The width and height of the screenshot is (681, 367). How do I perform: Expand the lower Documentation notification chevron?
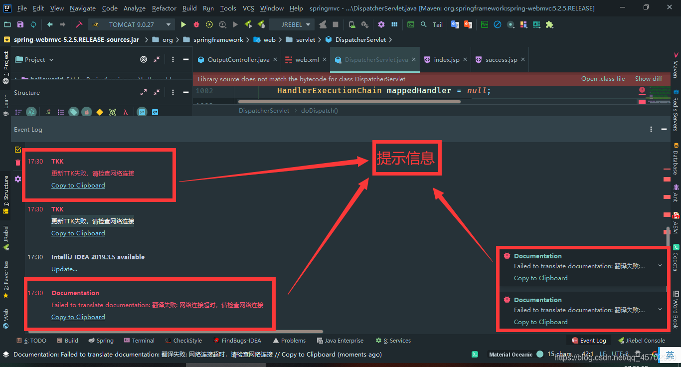pos(660,310)
